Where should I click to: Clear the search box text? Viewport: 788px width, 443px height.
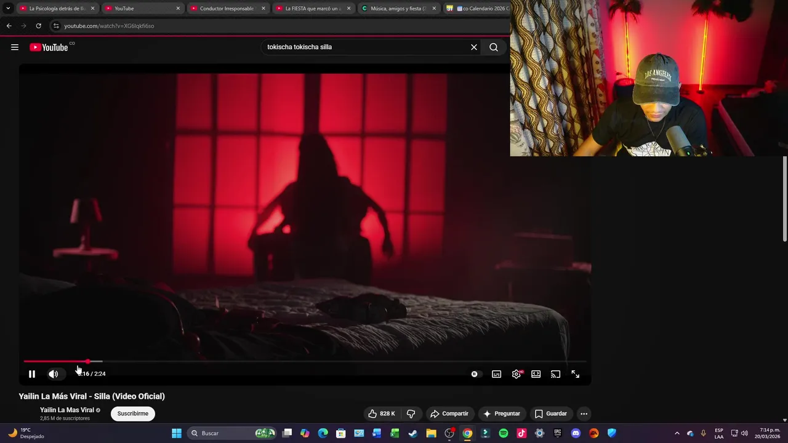click(x=474, y=47)
